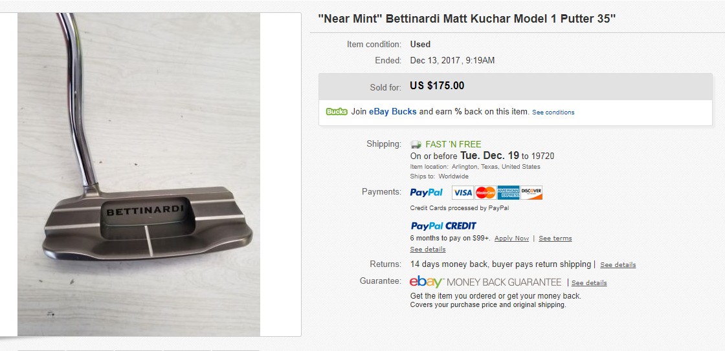Click the green eBay Bucks logo icon
725x351 pixels.
coord(337,112)
